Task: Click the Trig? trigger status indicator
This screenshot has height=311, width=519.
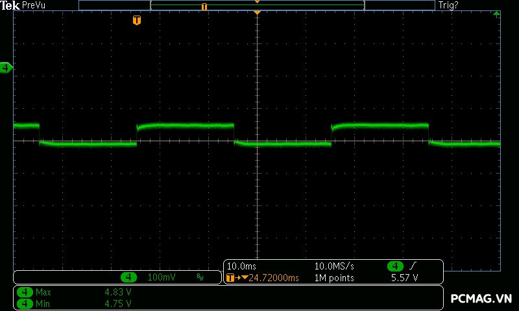Action: pos(448,5)
